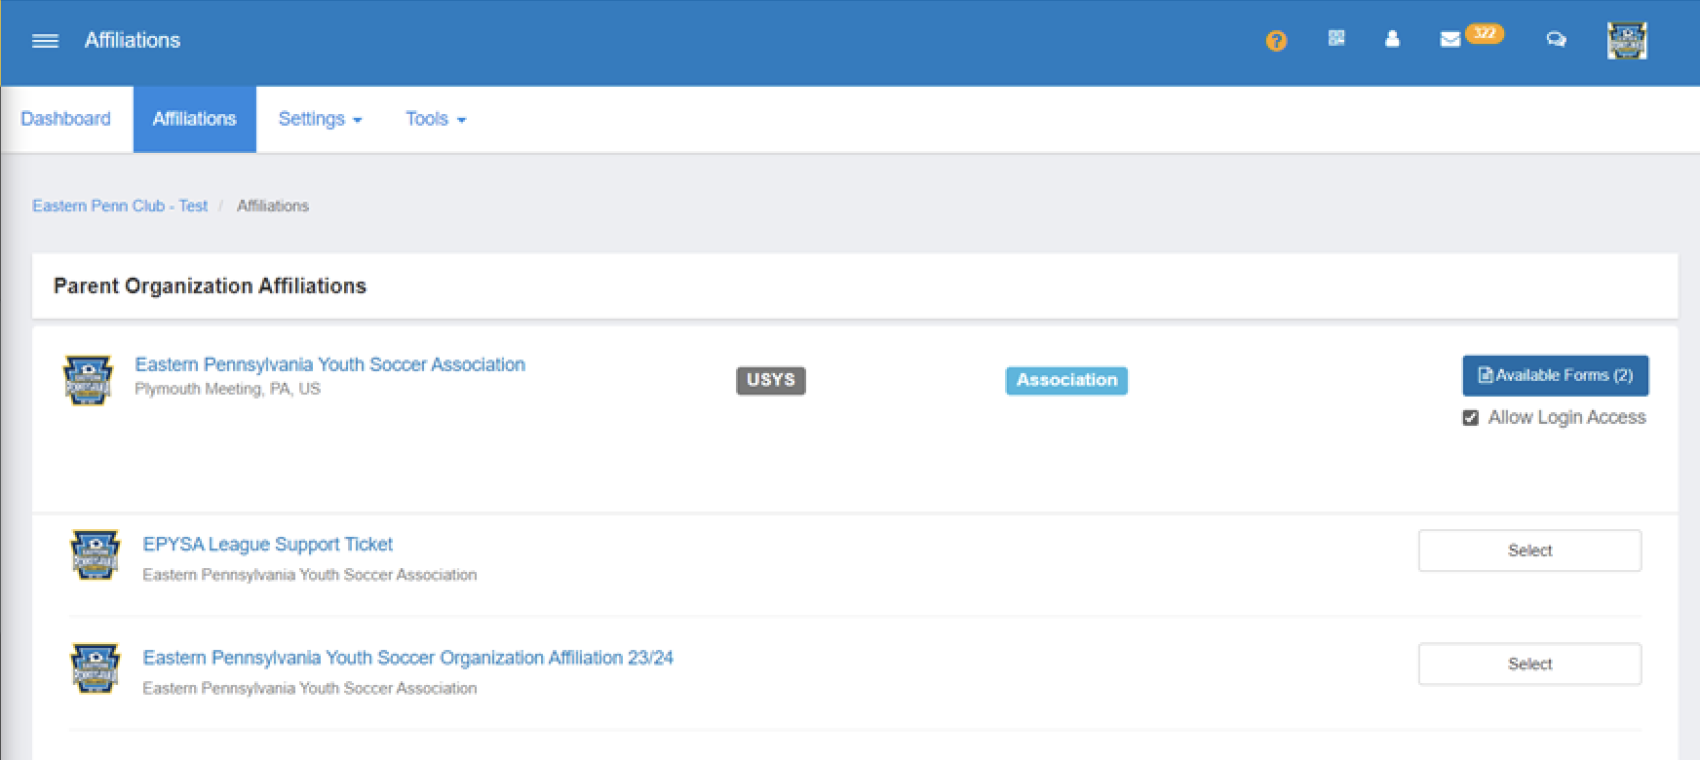
Task: Click the 322 unread messages badge
Action: pyautogui.click(x=1485, y=33)
